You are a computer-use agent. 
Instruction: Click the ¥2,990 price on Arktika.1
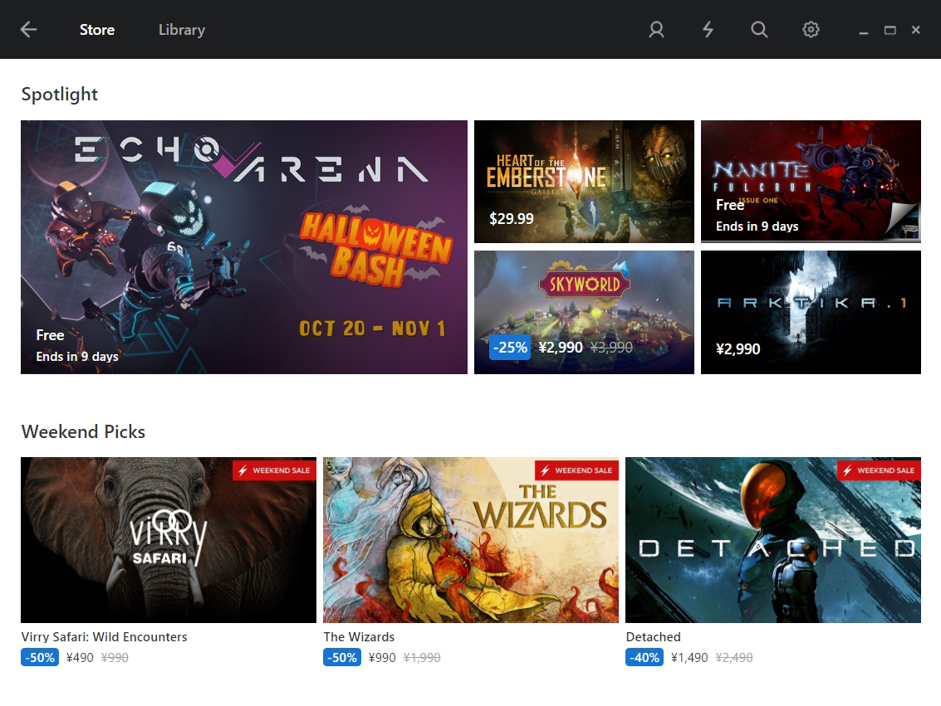point(738,348)
